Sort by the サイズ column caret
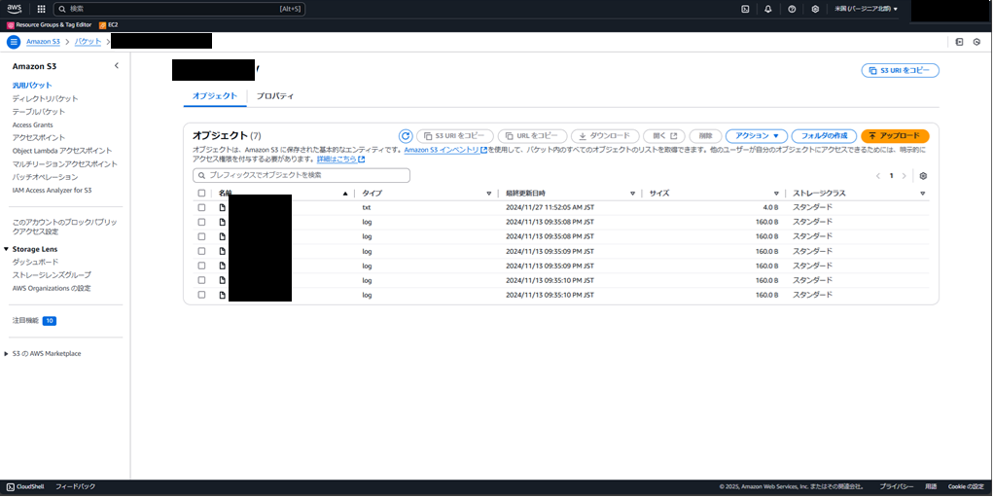993x498 pixels. point(776,194)
